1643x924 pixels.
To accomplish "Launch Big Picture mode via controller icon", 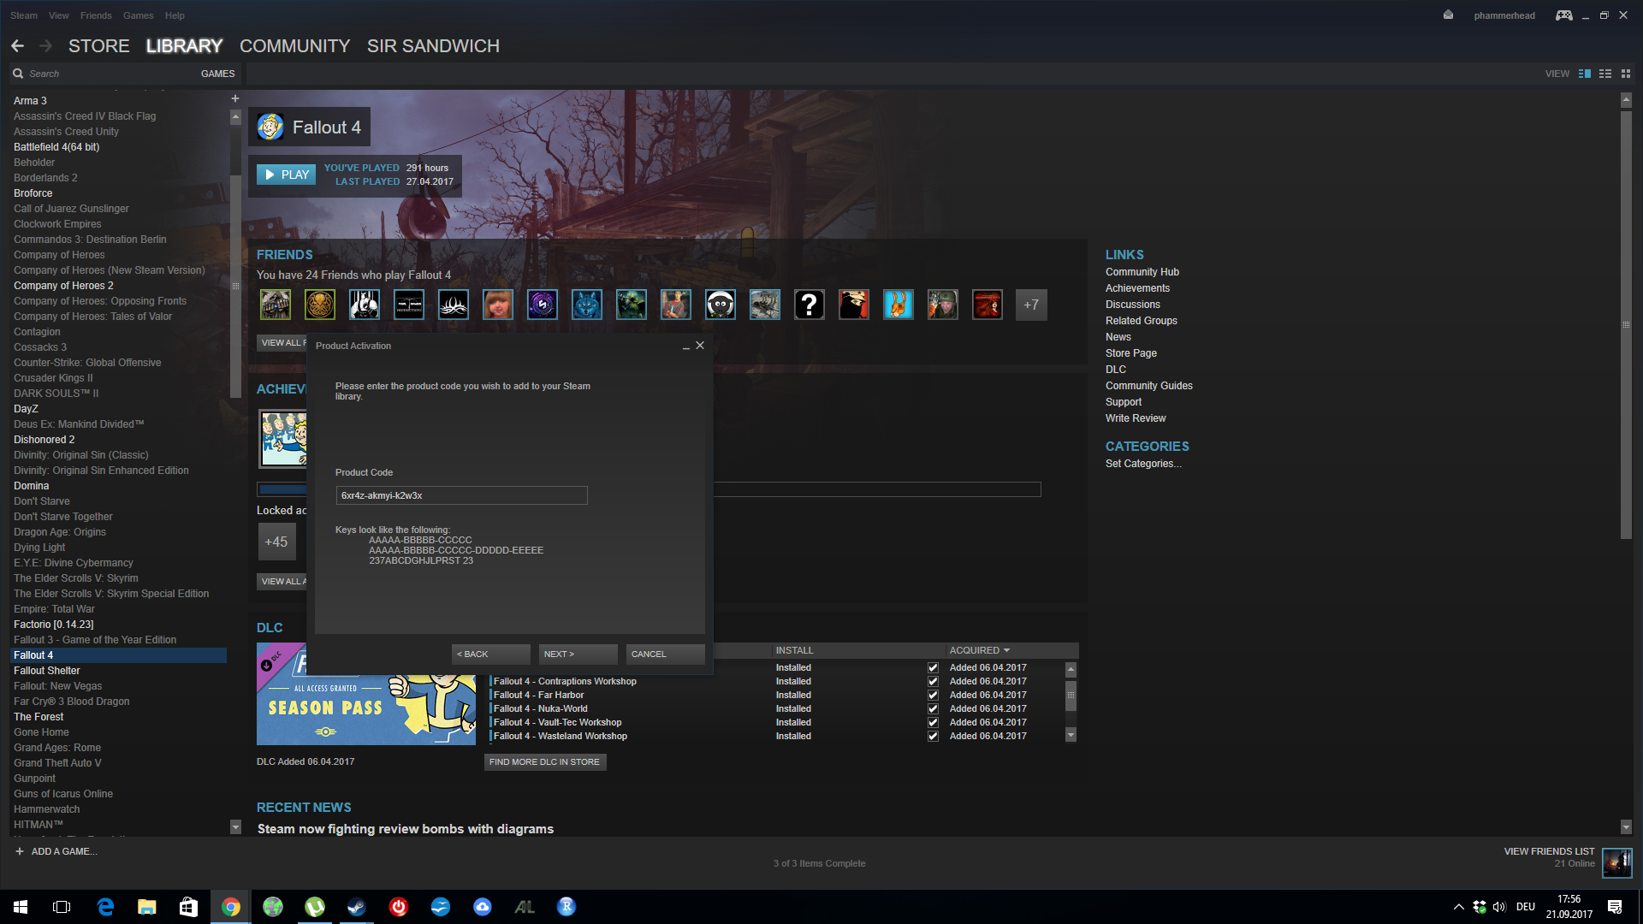I will click(1563, 15).
